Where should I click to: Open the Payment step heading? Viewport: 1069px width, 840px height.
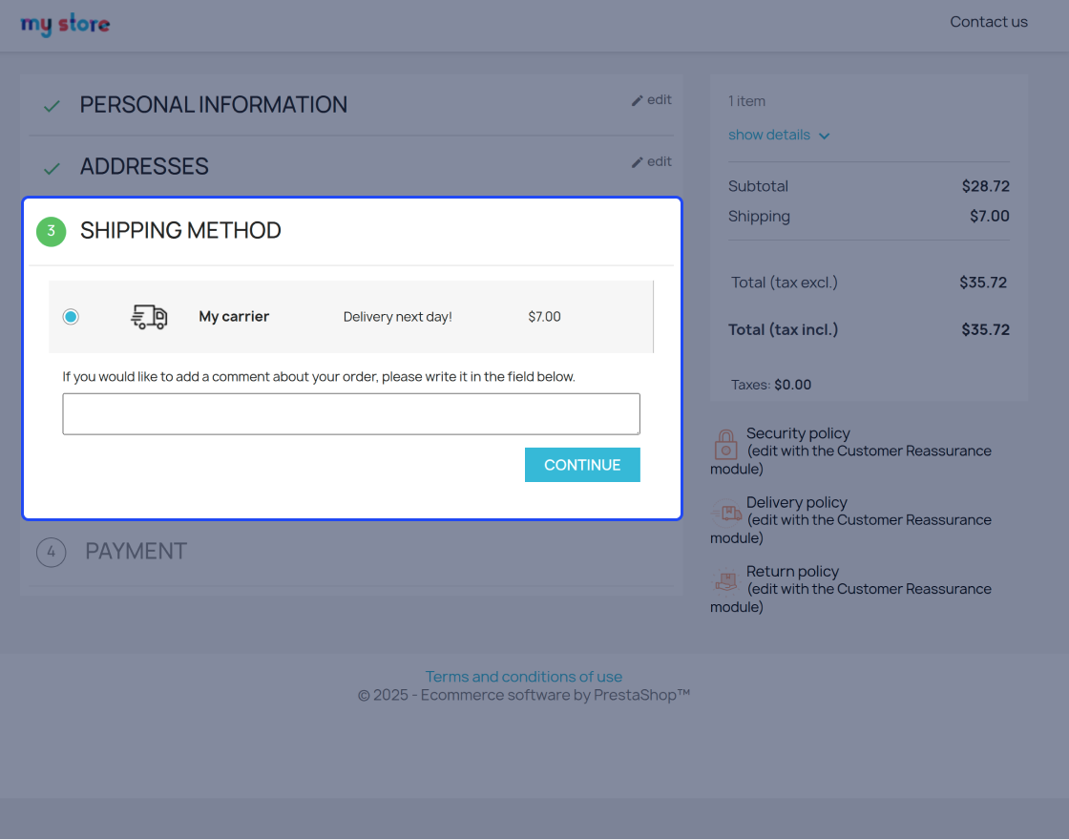coord(136,551)
